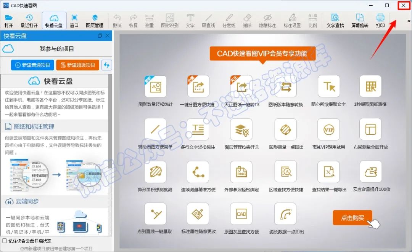Click the 离线VIP想用就用 feature icon
Screen dimensions: 412x252
(329, 129)
